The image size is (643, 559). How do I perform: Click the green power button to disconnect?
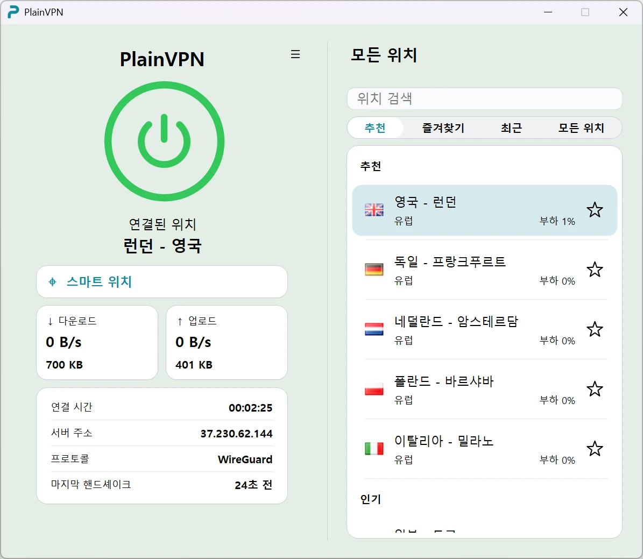click(164, 141)
